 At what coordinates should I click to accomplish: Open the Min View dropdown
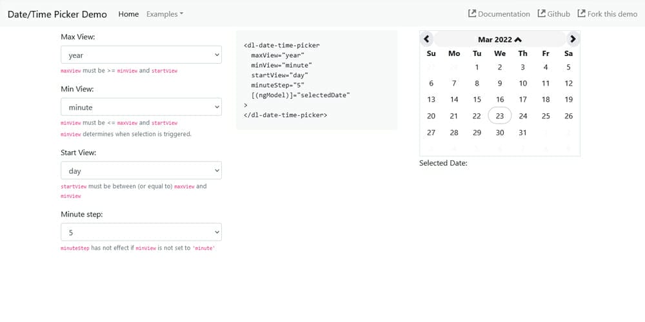click(141, 107)
